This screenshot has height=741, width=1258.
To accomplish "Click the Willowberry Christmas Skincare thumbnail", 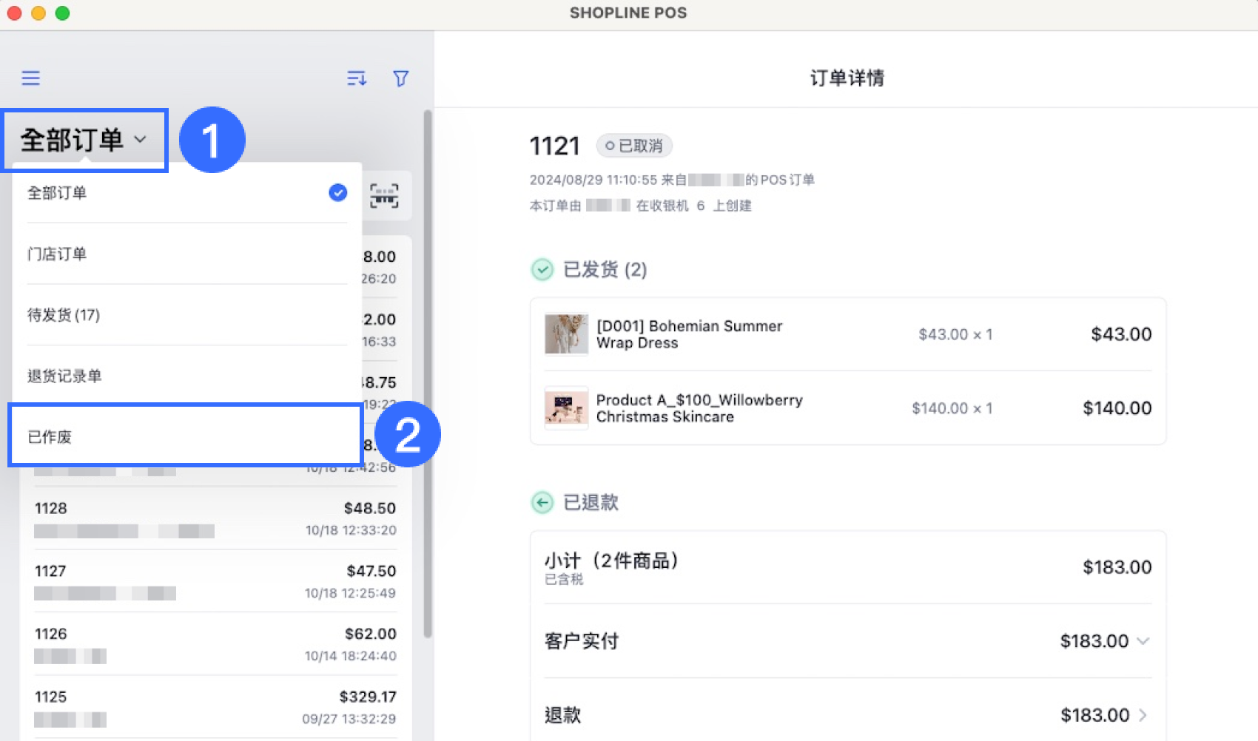I will [x=566, y=408].
